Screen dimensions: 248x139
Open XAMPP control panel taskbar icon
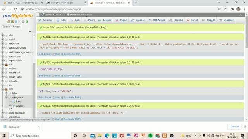click(164, 136)
